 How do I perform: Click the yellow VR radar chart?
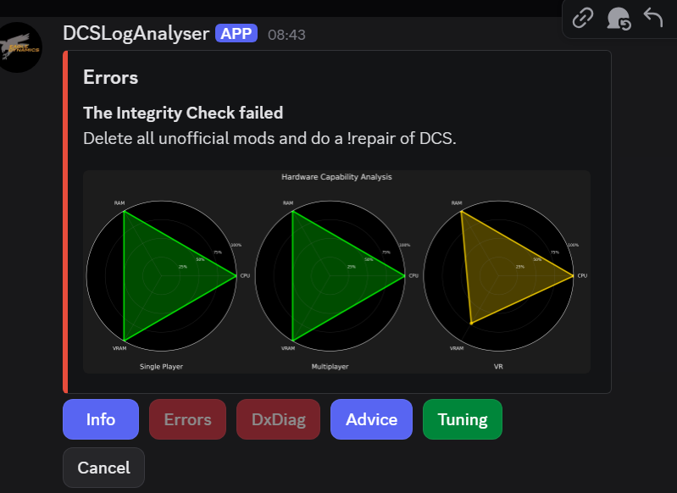point(498,275)
